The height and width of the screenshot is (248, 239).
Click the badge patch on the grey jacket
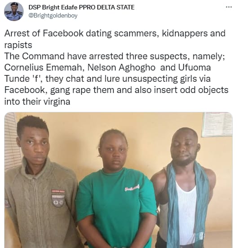58,198
